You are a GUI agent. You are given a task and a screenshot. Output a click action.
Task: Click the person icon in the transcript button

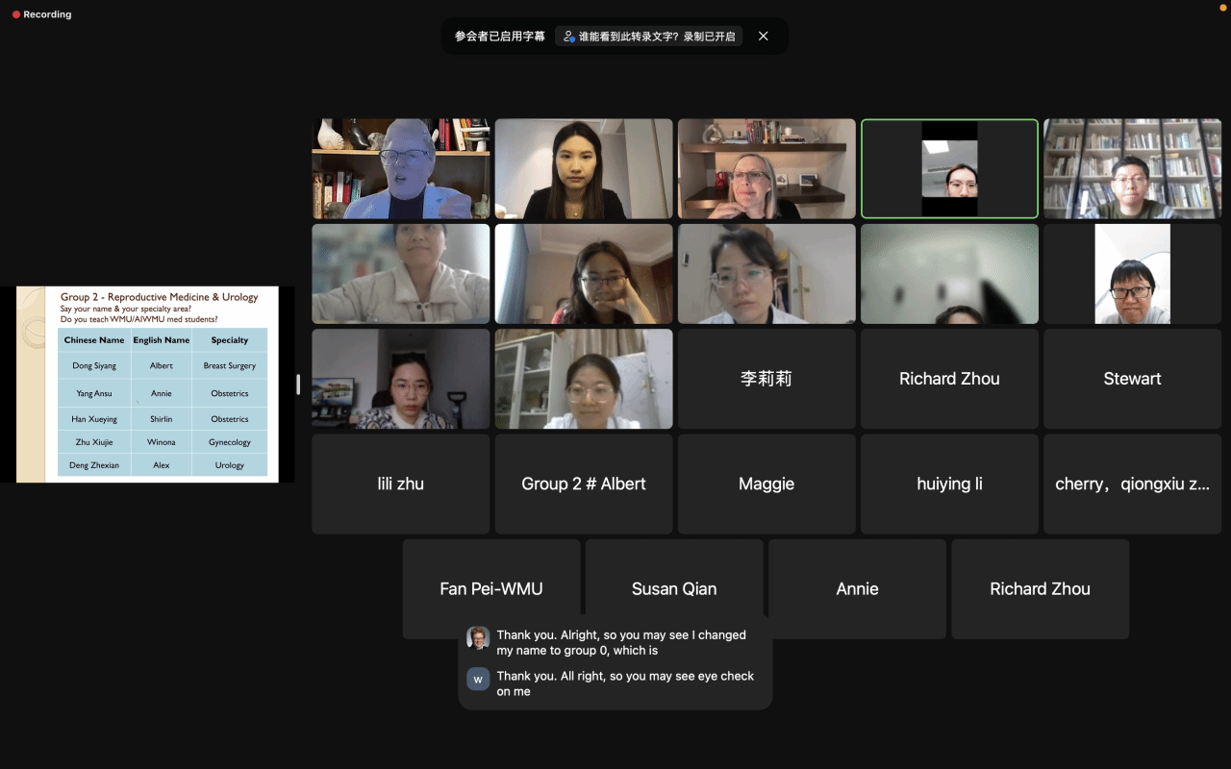(569, 37)
